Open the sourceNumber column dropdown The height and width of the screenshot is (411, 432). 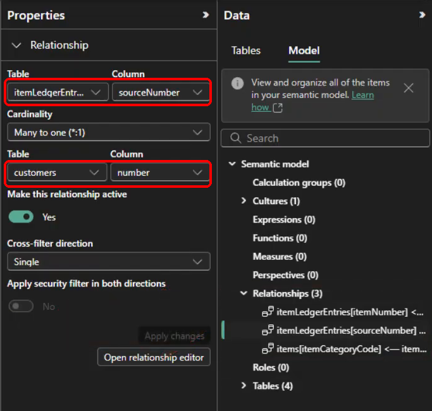click(161, 92)
